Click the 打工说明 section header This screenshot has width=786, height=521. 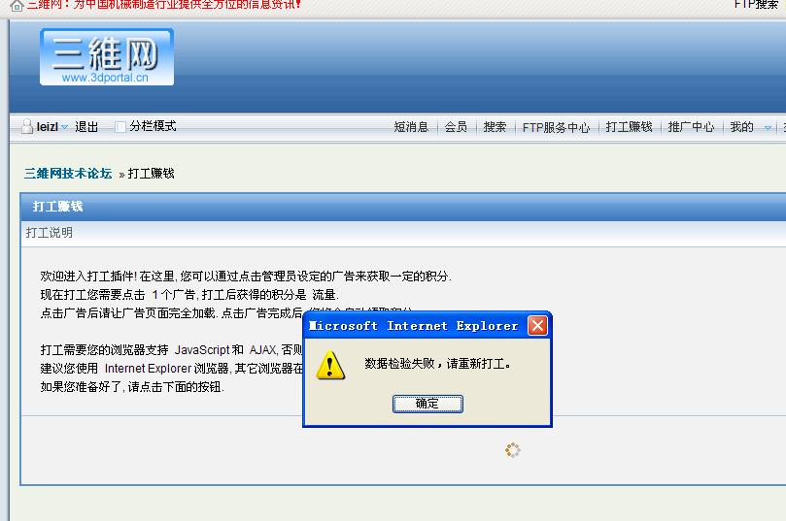50,233
